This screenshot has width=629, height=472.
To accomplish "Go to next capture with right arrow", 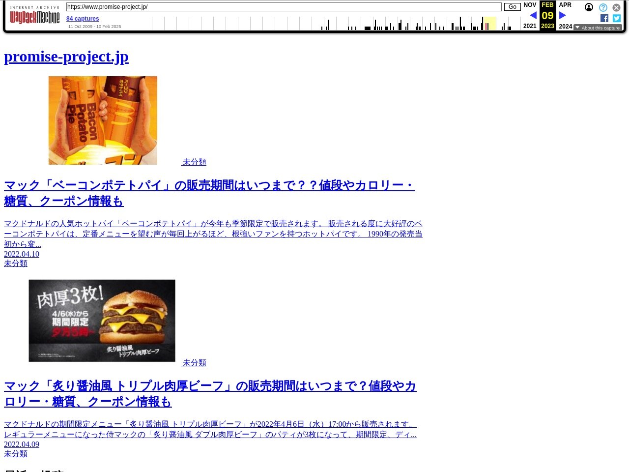I will (563, 15).
